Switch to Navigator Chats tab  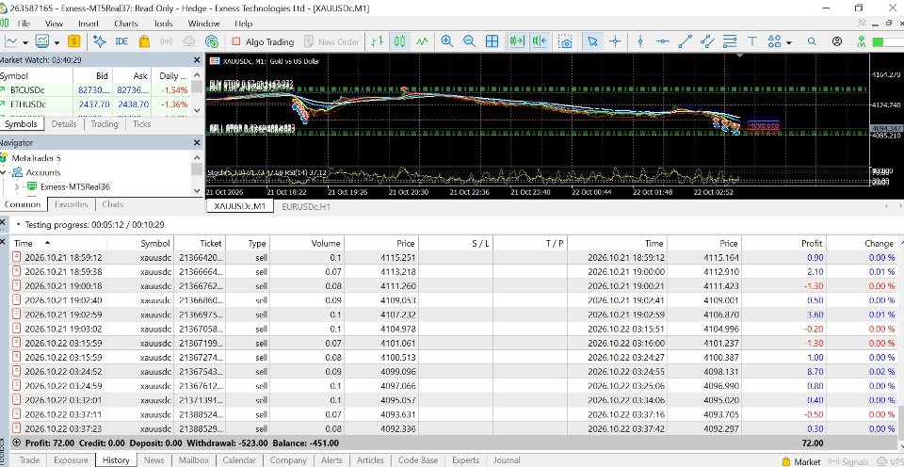tap(112, 204)
